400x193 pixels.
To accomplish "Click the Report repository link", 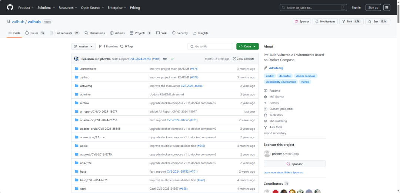I will (x=275, y=133).
